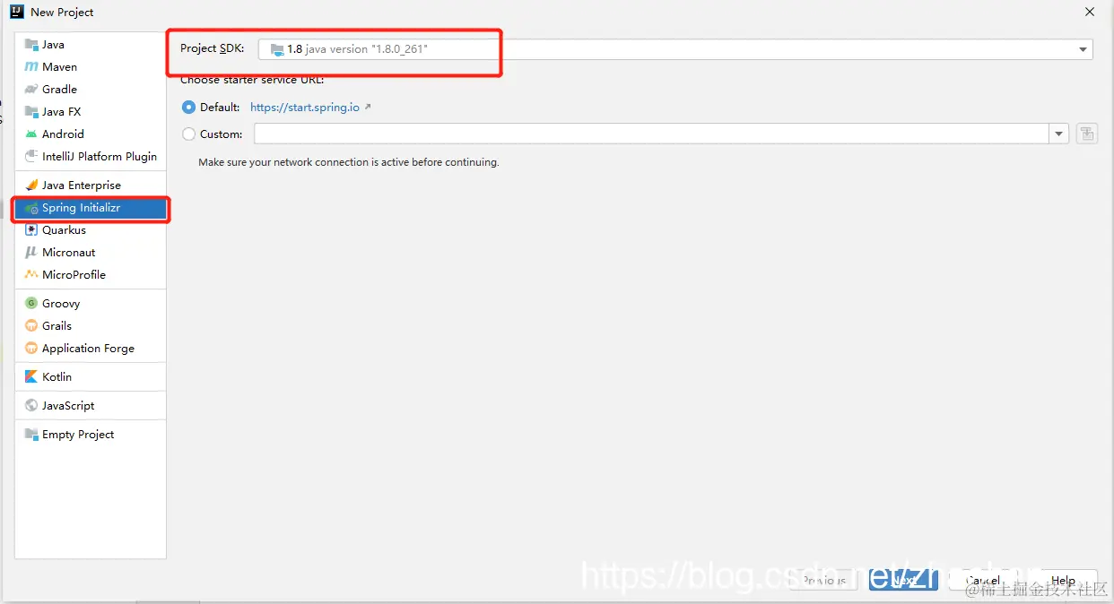Click the Spring Initializr leaf icon
The width and height of the screenshot is (1114, 604).
[31, 208]
